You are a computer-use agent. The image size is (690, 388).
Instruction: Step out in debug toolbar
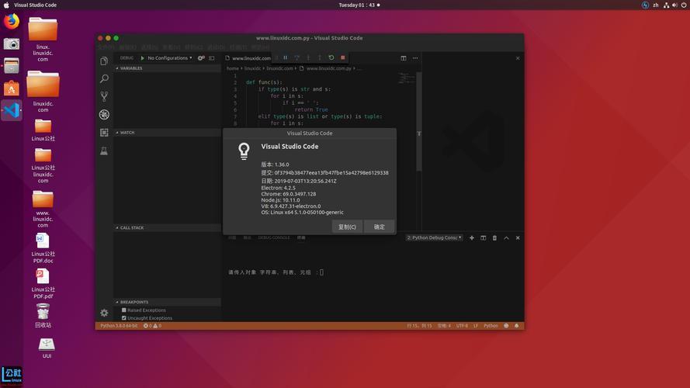click(x=320, y=57)
